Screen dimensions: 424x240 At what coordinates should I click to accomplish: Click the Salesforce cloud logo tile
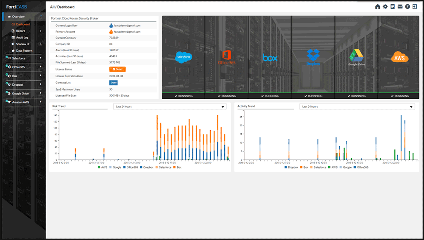point(184,57)
